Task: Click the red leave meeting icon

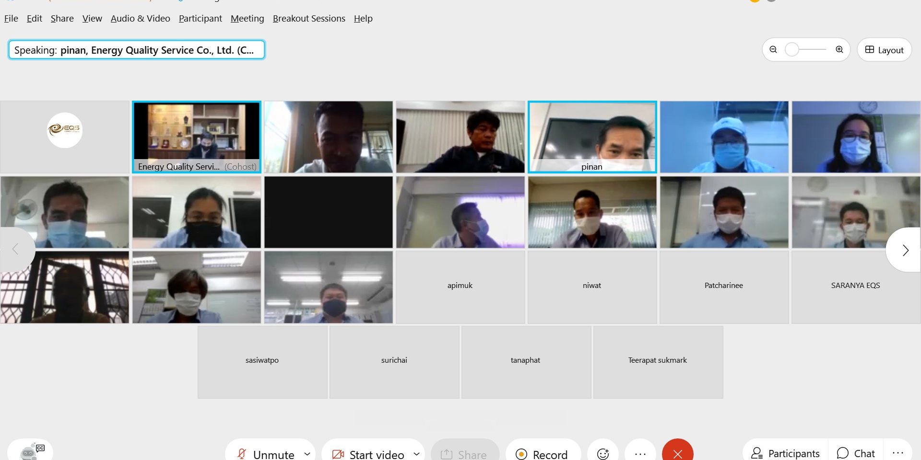Action: [x=677, y=453]
